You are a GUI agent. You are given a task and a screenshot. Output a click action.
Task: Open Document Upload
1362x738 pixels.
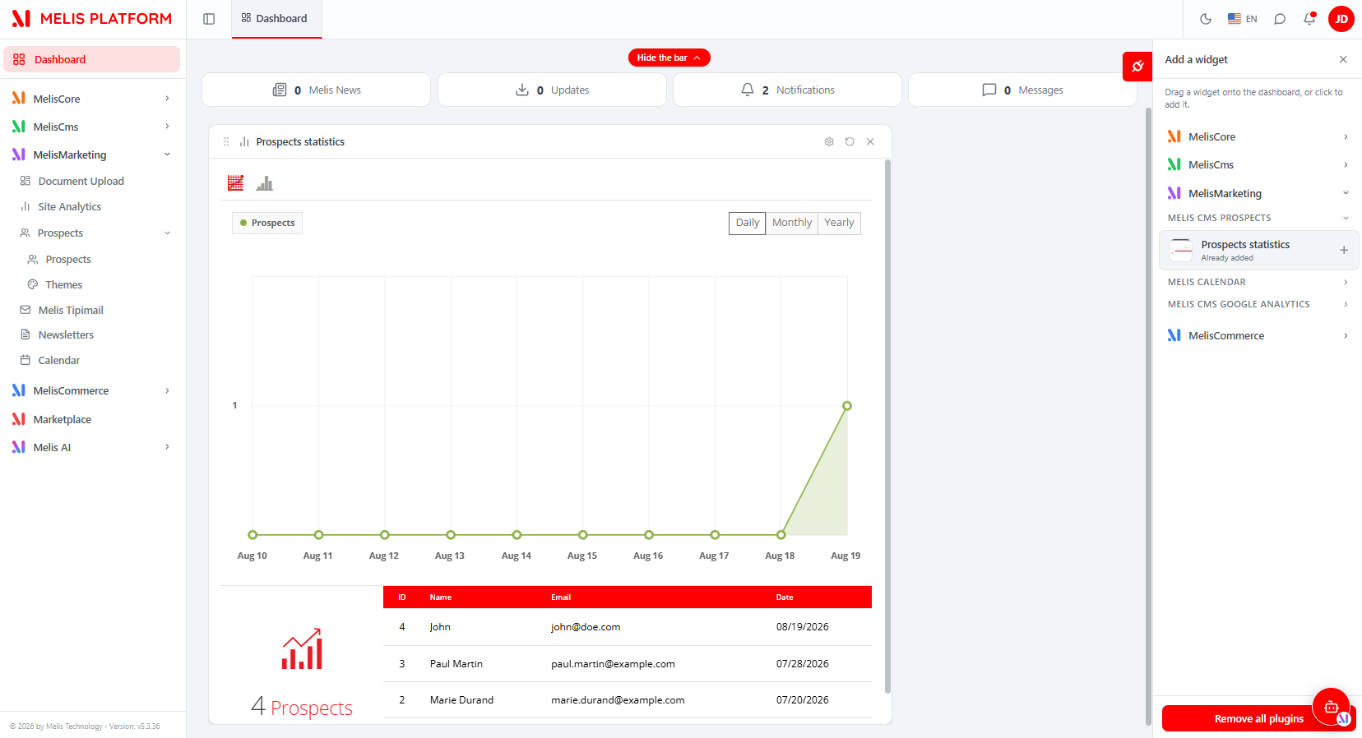click(x=81, y=181)
